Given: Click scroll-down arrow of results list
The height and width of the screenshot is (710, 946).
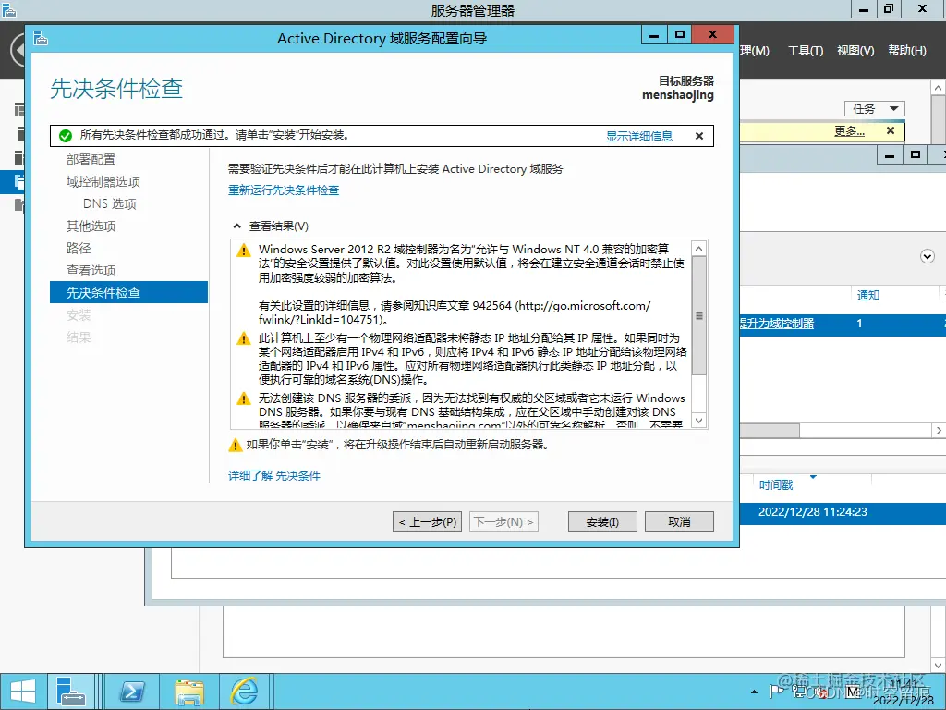Looking at the screenshot, I should tap(698, 421).
